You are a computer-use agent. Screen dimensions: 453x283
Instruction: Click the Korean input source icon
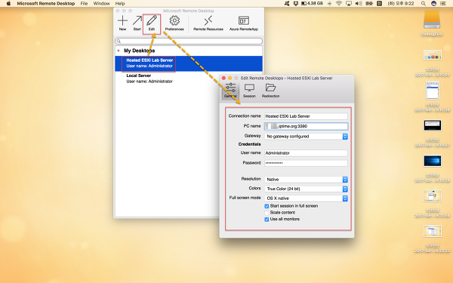point(380,4)
